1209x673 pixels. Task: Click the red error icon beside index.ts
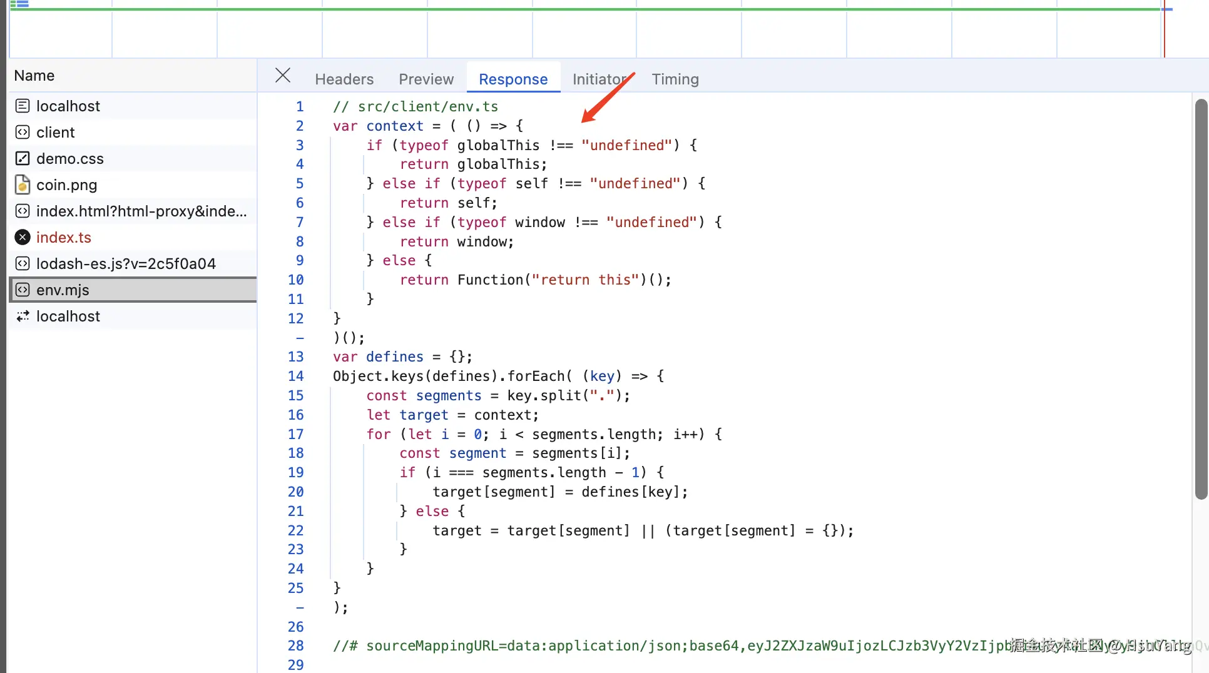click(x=23, y=237)
